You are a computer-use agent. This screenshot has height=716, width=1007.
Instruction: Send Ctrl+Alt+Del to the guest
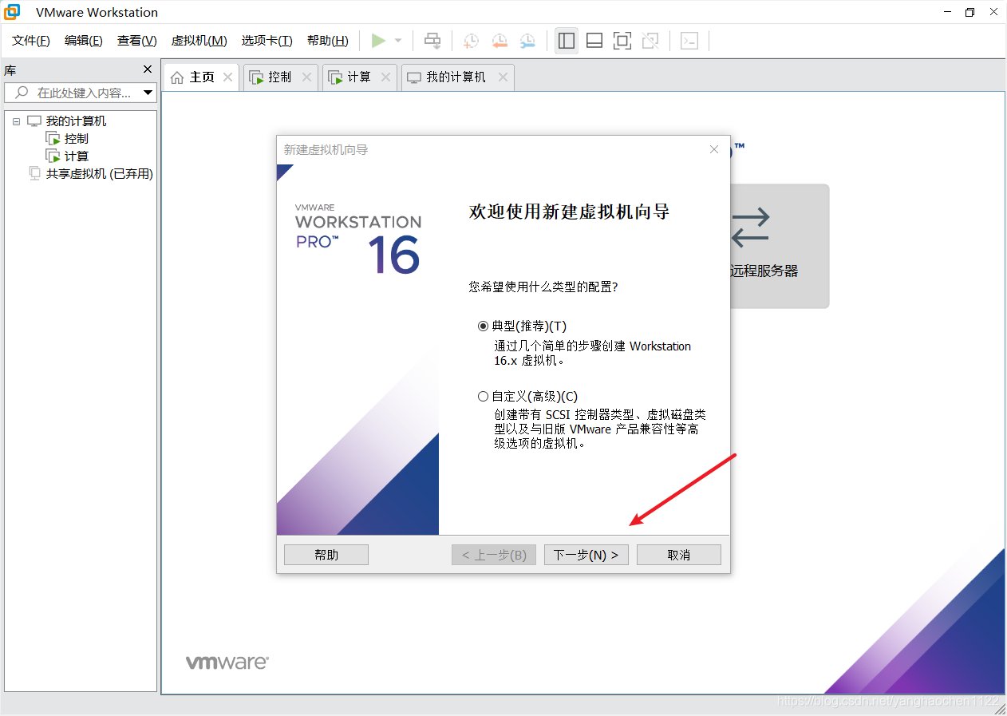432,41
